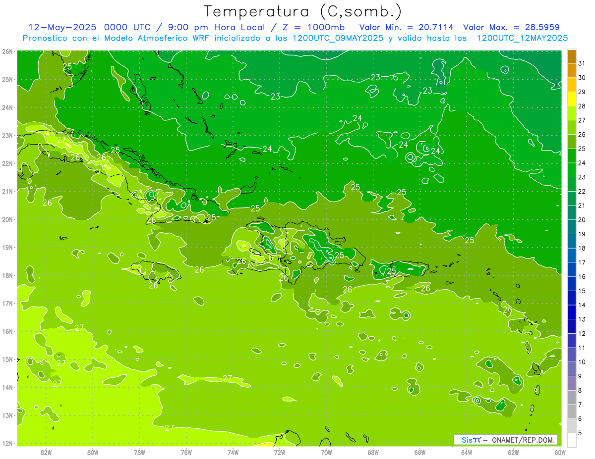Click the 'Sisπ' logo text in credit box

coord(471,440)
